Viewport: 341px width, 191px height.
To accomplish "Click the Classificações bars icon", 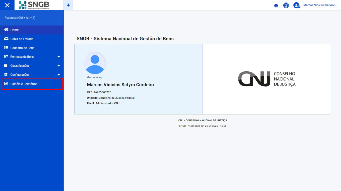I will [6, 65].
